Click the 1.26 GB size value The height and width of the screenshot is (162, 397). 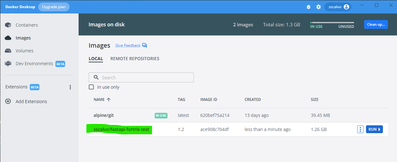319,129
